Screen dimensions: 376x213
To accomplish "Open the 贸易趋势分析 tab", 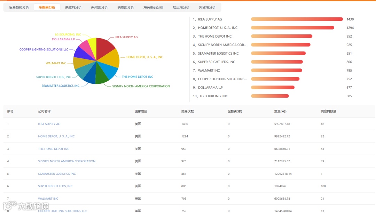I will [x=19, y=7].
